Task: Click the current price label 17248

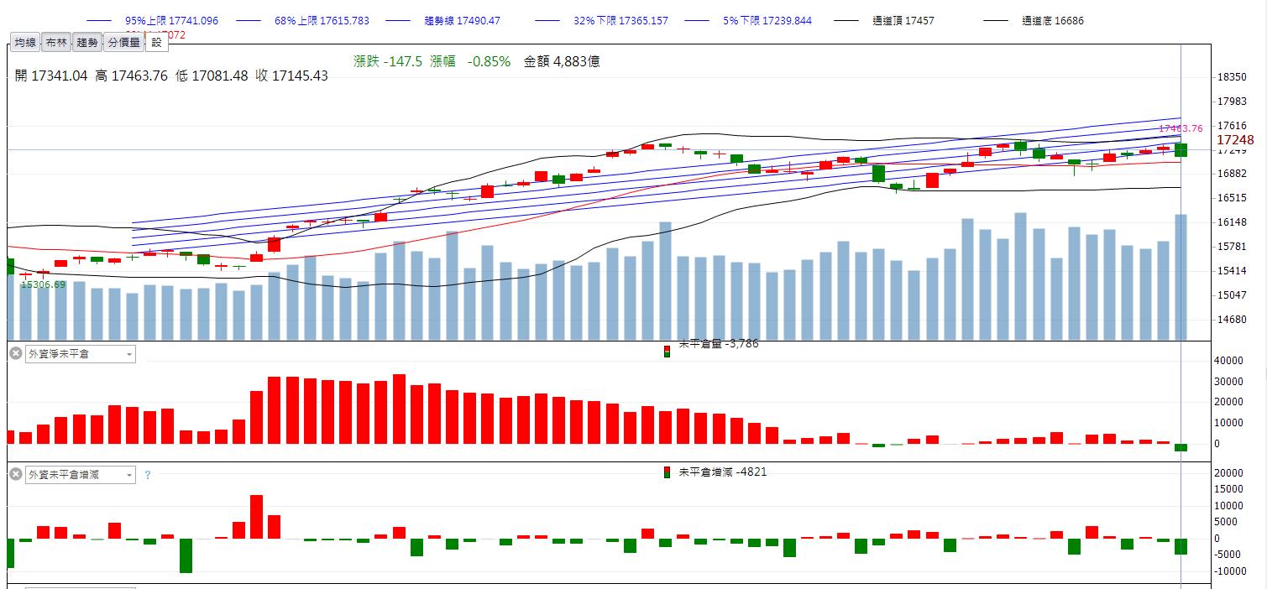Action: 1234,140
